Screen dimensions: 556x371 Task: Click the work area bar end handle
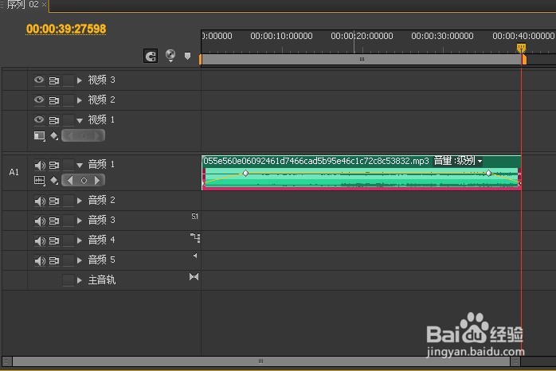(523, 59)
